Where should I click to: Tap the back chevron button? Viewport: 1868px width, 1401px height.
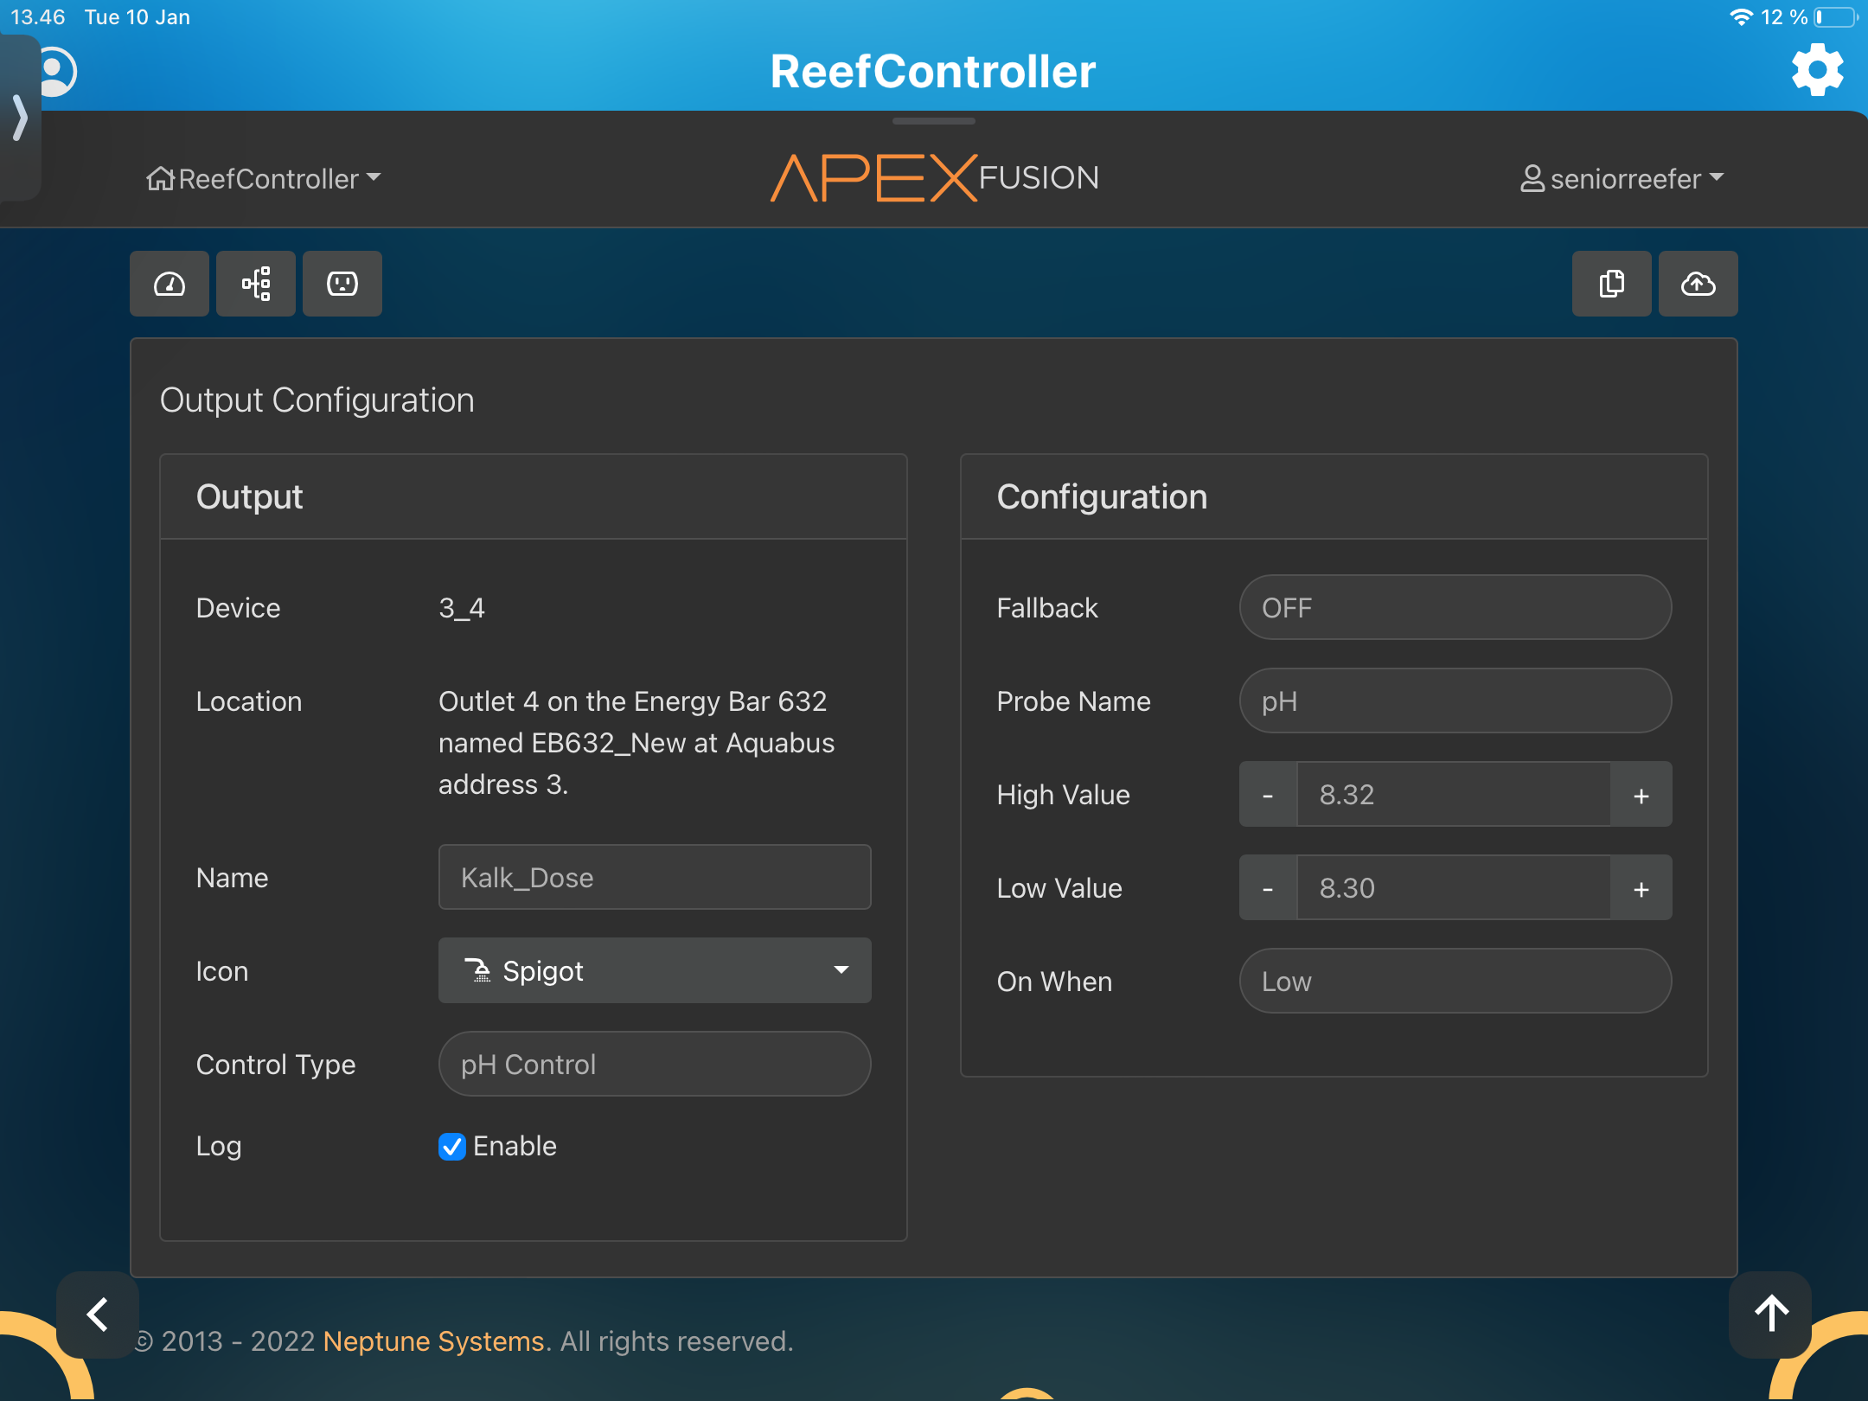tap(98, 1314)
